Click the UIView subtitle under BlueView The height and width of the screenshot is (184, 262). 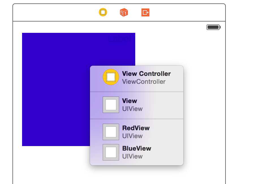coord(132,157)
